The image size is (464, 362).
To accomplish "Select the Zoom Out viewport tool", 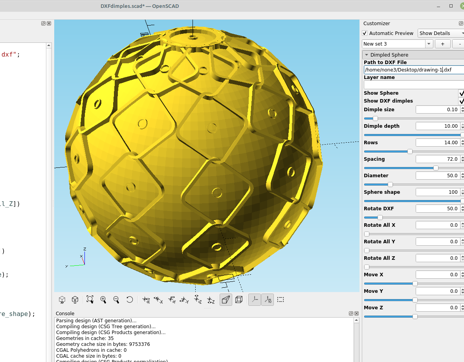I will tap(116, 300).
